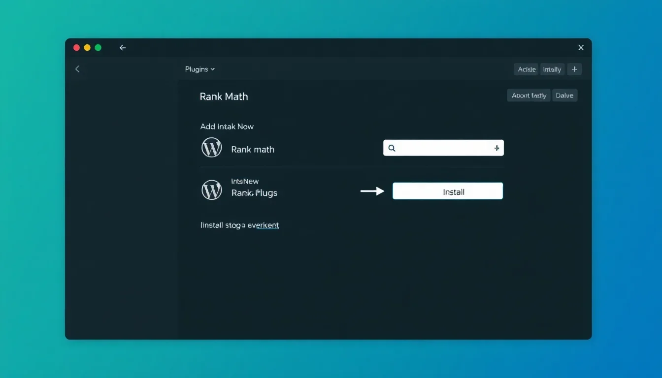This screenshot has height=378, width=662.
Task: Open the Install stoga everkent link
Action: pyautogui.click(x=239, y=225)
